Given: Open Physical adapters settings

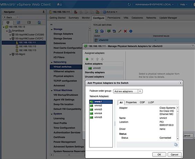Looking at the screenshot, I should 64,76.
